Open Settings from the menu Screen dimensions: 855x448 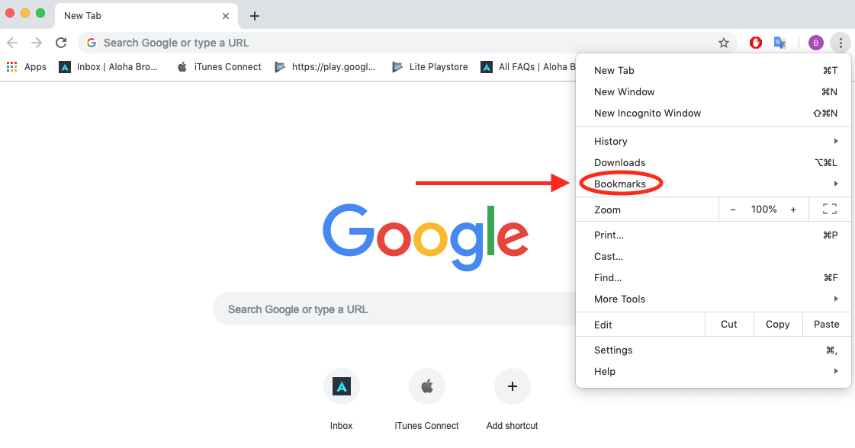point(713,350)
